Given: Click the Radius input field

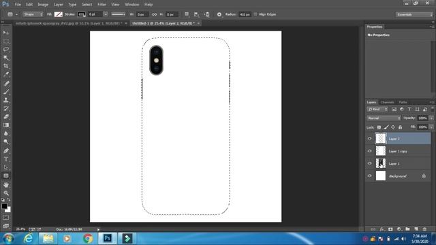Looking at the screenshot, I should [245, 14].
